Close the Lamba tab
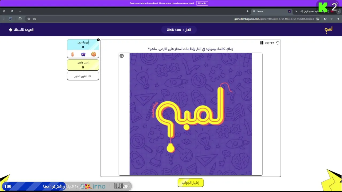Viewport: 342px width, 192px height. (x=254, y=11)
